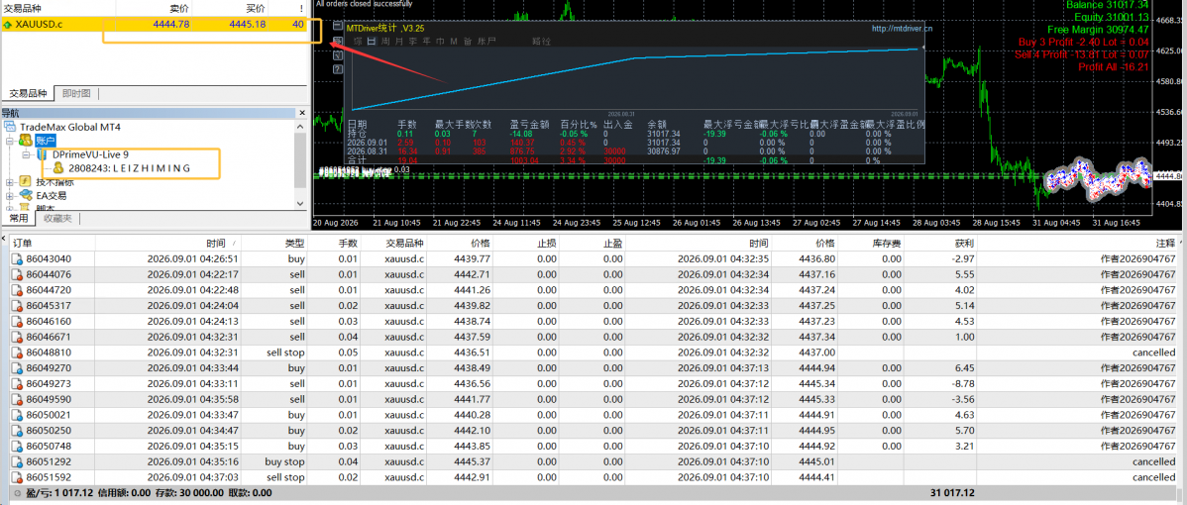This screenshot has width=1187, height=505.
Task: Expand the EA交易 tree node
Action: (x=9, y=195)
